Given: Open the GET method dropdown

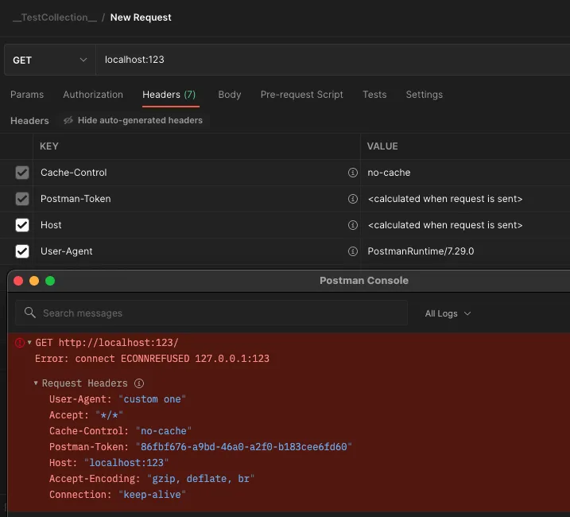Looking at the screenshot, I should [x=50, y=60].
